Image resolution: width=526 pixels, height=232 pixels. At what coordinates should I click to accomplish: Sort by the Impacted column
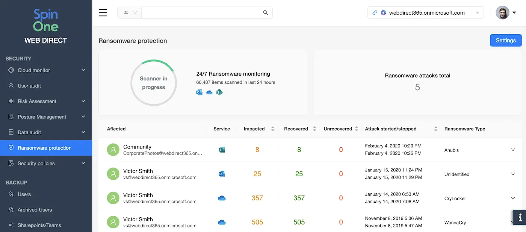tap(273, 129)
